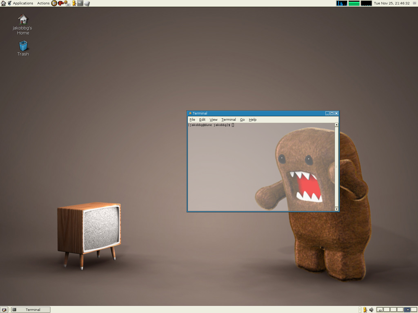Click the Terminal window title bar
418x313 pixels.
coord(263,113)
